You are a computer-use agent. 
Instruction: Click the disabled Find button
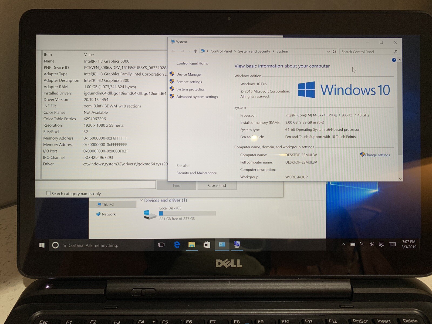(177, 185)
